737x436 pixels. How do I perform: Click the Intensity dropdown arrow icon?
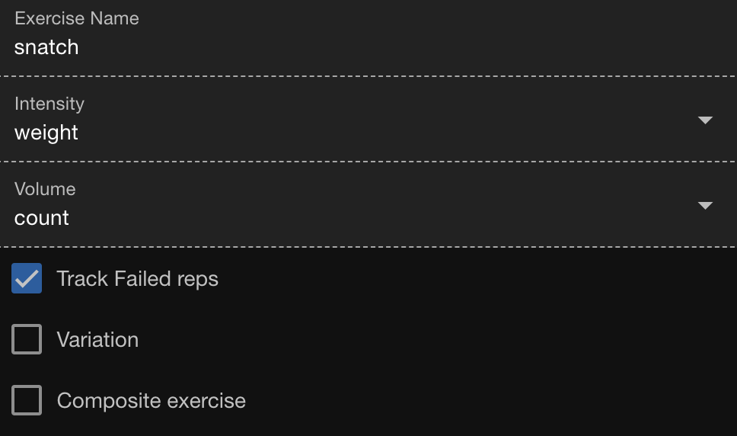coord(705,120)
